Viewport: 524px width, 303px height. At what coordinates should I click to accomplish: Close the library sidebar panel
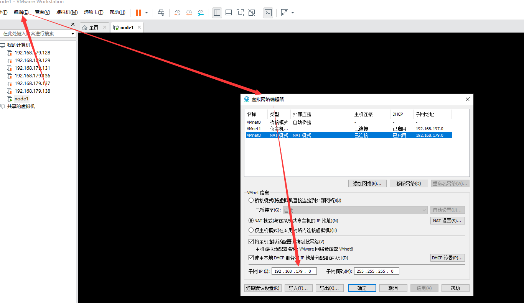(73, 25)
